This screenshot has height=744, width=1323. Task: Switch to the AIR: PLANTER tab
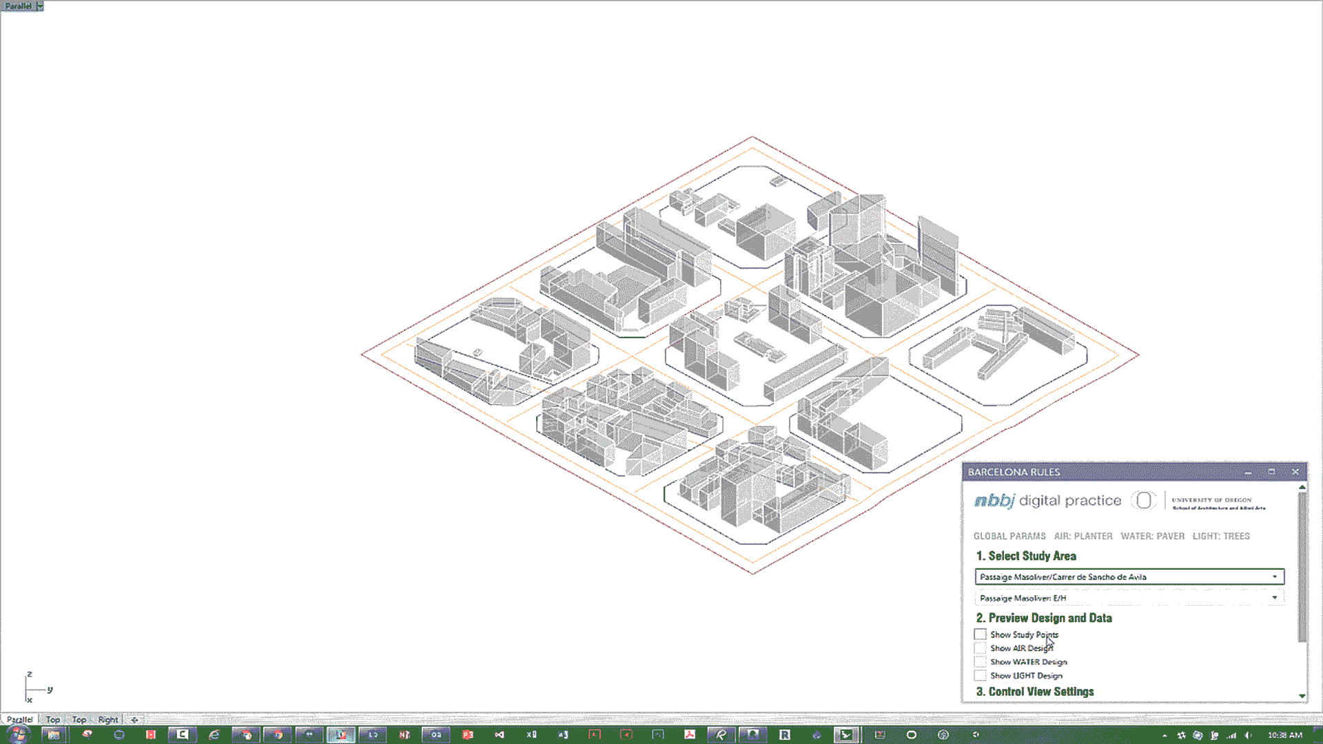[x=1083, y=536]
